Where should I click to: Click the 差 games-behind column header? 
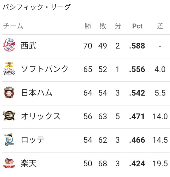click(x=160, y=26)
